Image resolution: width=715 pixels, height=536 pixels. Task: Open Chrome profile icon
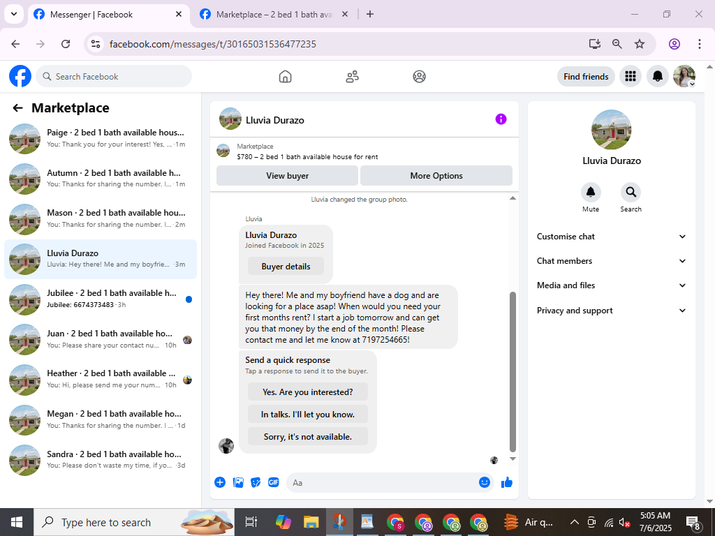pos(675,44)
